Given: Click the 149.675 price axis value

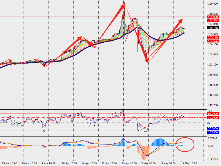Looking at the screenshot, I should pyautogui.click(x=213, y=75).
